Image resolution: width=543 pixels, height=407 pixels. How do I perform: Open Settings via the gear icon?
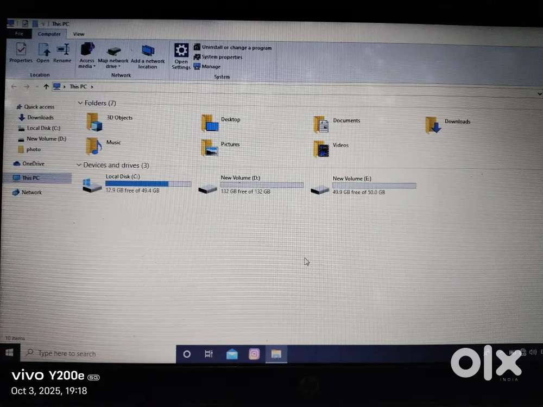pos(181,51)
